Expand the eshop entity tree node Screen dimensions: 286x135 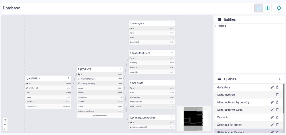pyautogui.click(x=216, y=26)
